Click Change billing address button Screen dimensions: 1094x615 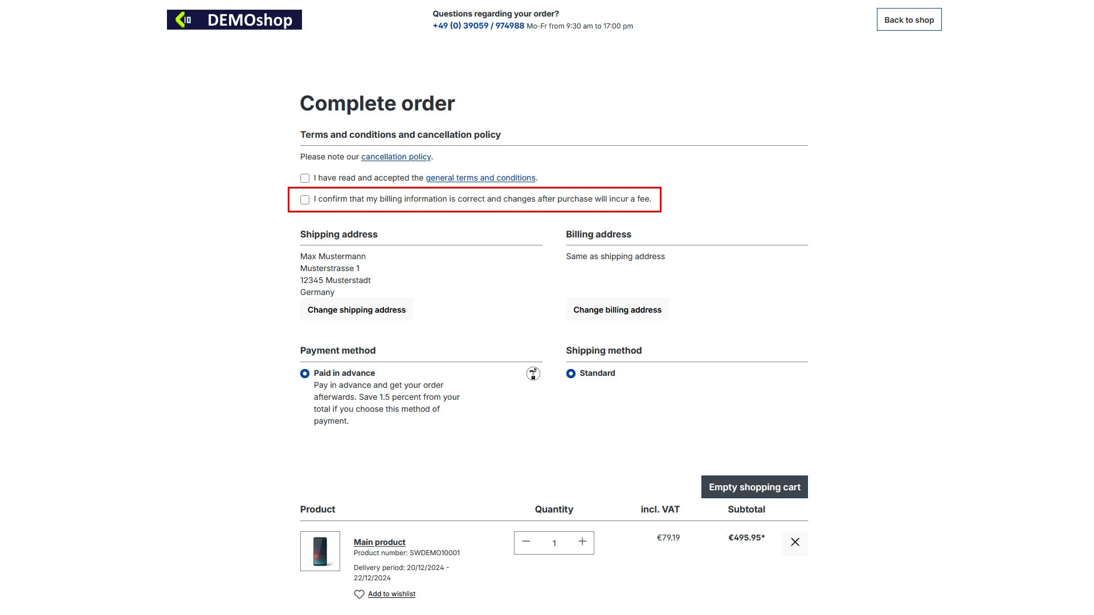(617, 309)
